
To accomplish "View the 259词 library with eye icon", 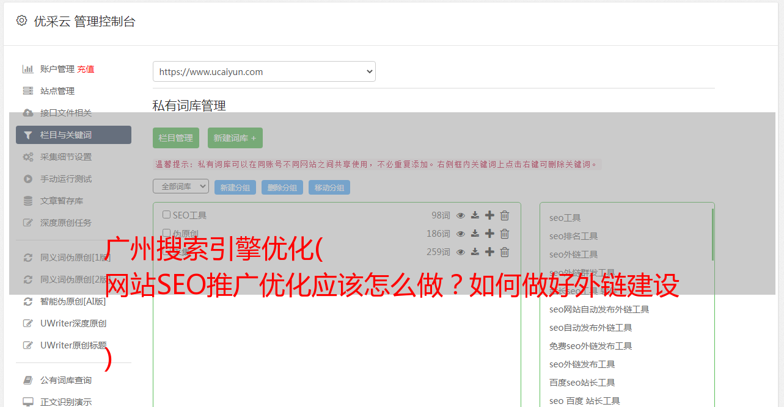I will click(x=461, y=252).
